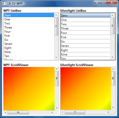Select Zero in the Silverlight ListBox
This screenshot has width=119, height=118.
click(x=85, y=15)
